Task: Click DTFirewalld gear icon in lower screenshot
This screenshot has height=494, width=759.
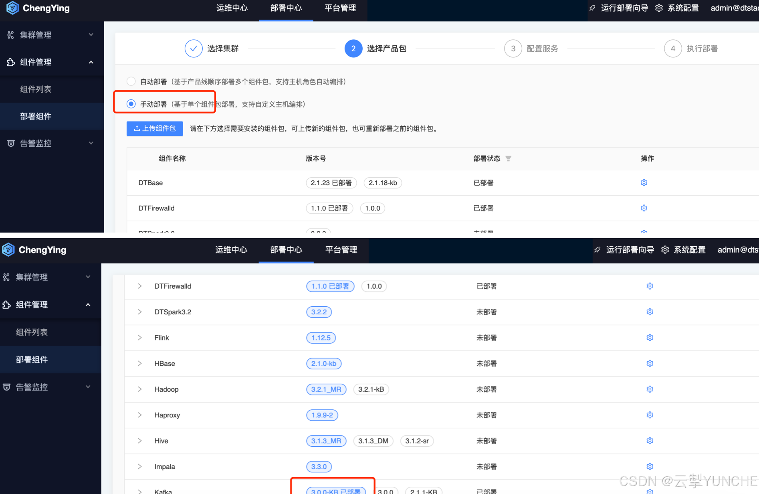Action: point(650,286)
